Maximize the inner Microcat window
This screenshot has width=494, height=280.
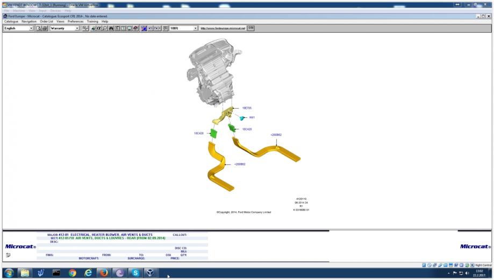tap(483, 16)
